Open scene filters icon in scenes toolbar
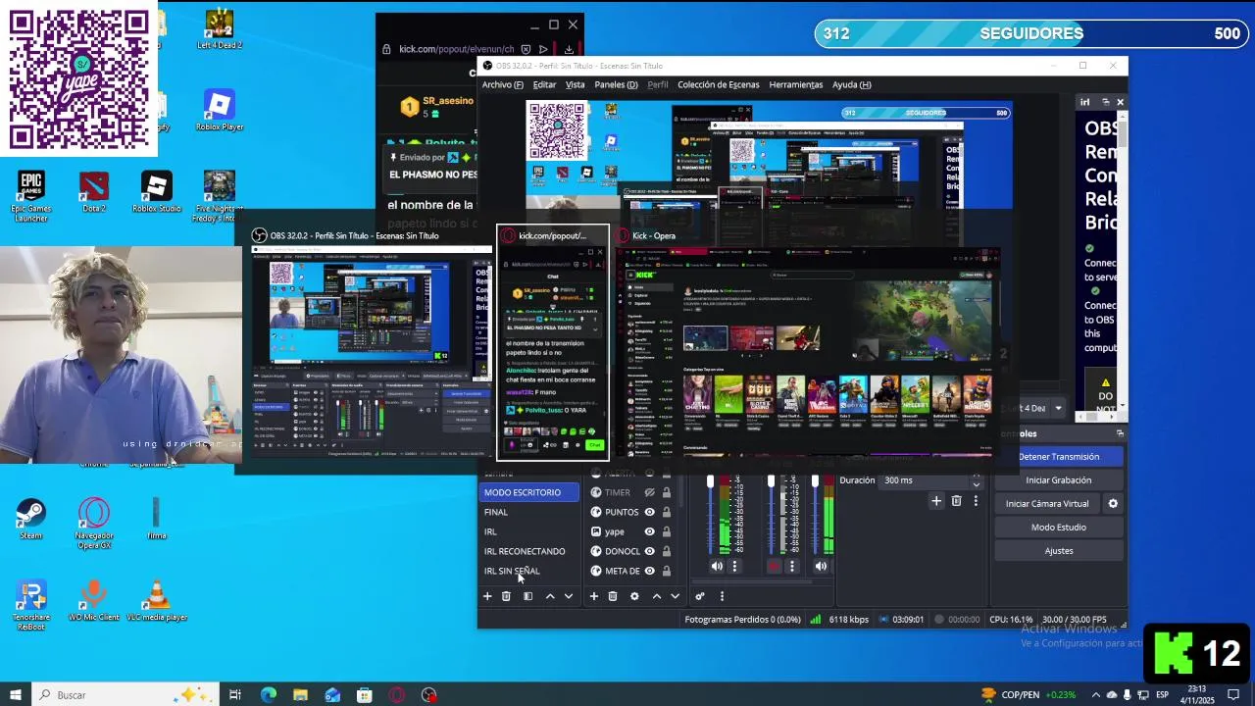This screenshot has width=1255, height=706. click(527, 596)
